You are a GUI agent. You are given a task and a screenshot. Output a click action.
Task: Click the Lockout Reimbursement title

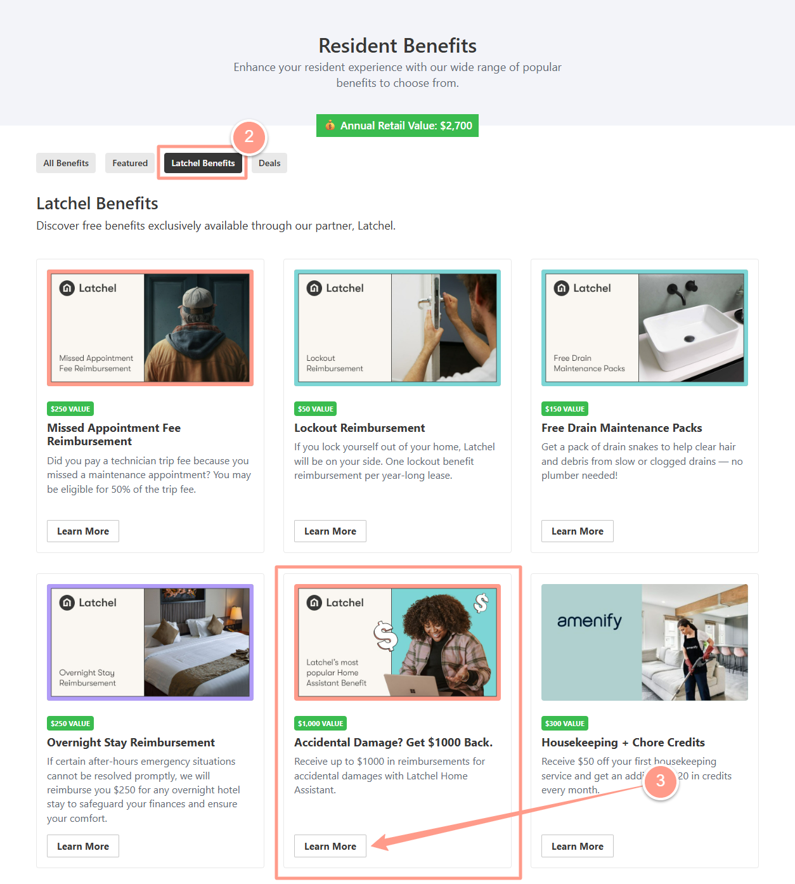tap(359, 428)
